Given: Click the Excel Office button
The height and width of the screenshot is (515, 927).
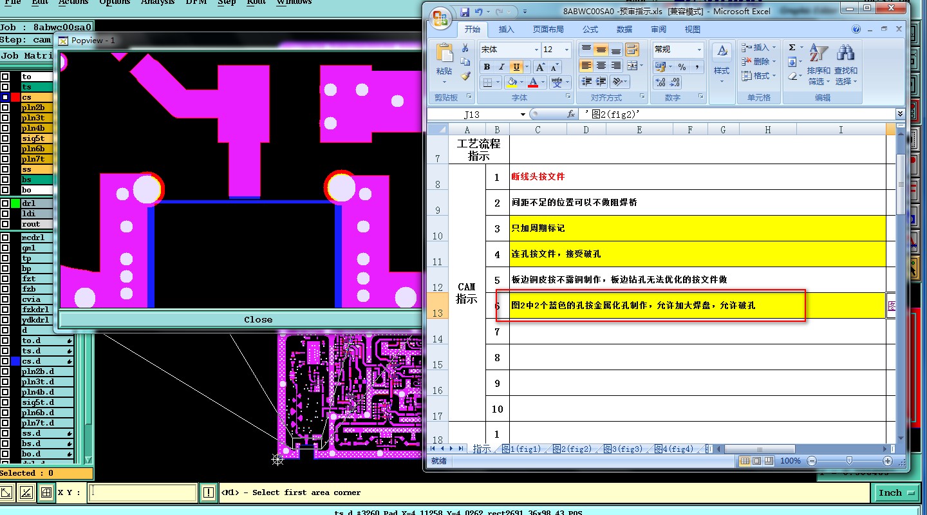Looking at the screenshot, I should (441, 17).
